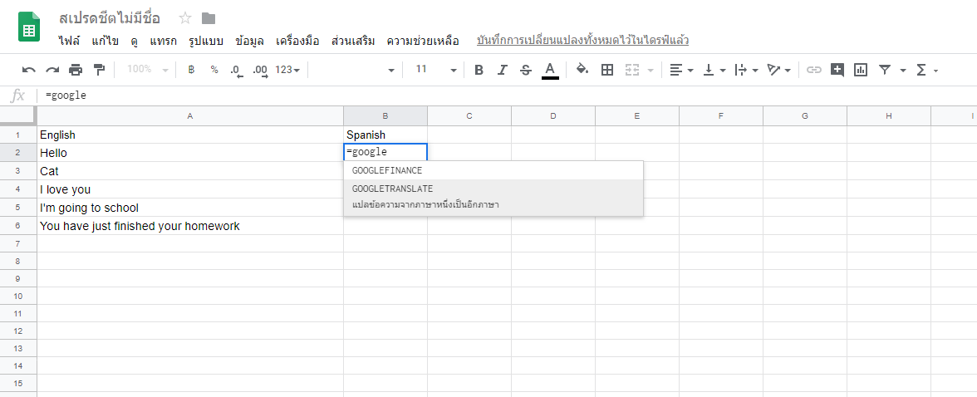The image size is (977, 397).
Task: Click the horizontal align icon
Action: [x=676, y=70]
